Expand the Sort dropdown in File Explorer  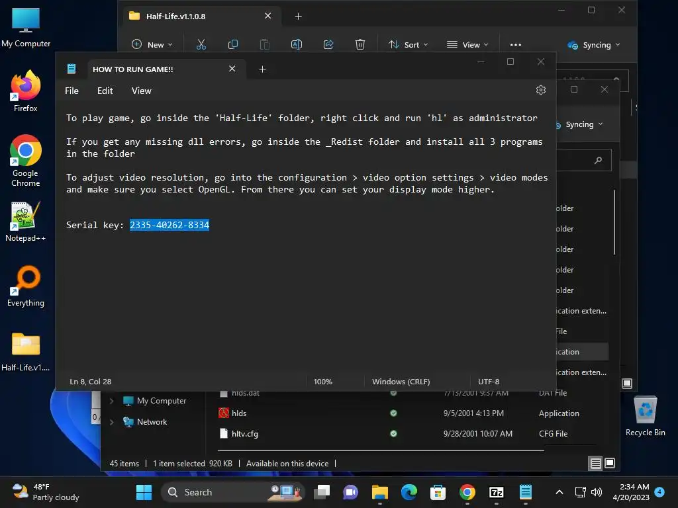pos(408,44)
